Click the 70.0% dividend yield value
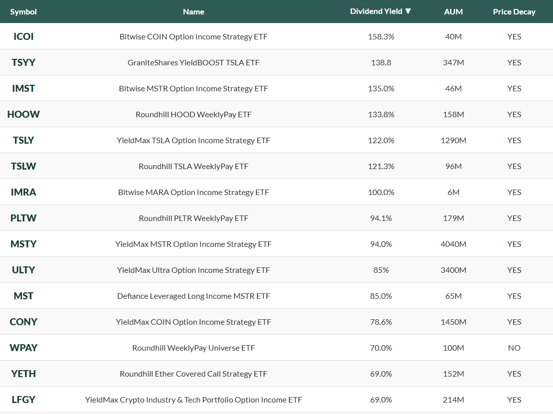553x414 pixels. point(381,348)
